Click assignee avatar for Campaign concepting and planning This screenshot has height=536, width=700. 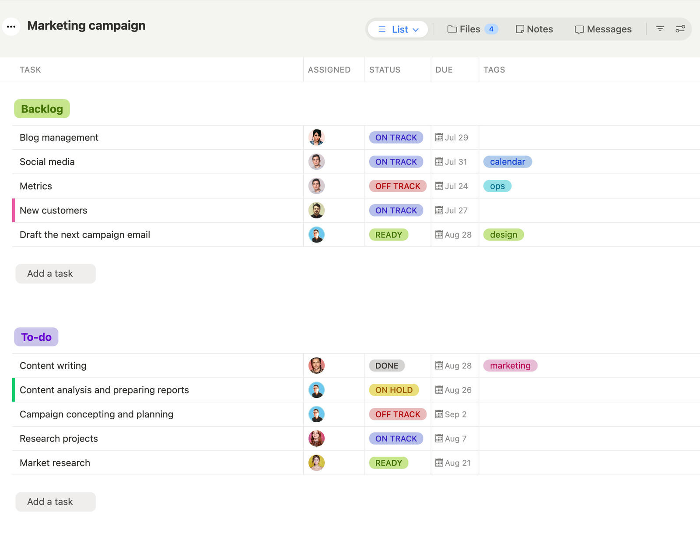pos(316,414)
